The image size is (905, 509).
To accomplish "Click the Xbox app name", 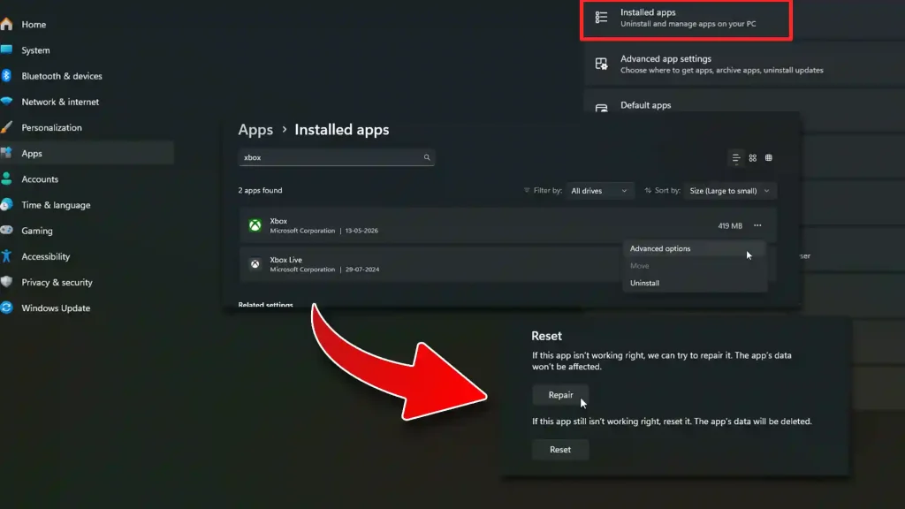I will point(278,221).
